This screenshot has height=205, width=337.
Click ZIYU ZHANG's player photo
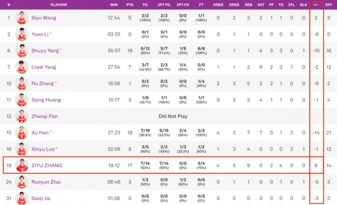(21, 166)
